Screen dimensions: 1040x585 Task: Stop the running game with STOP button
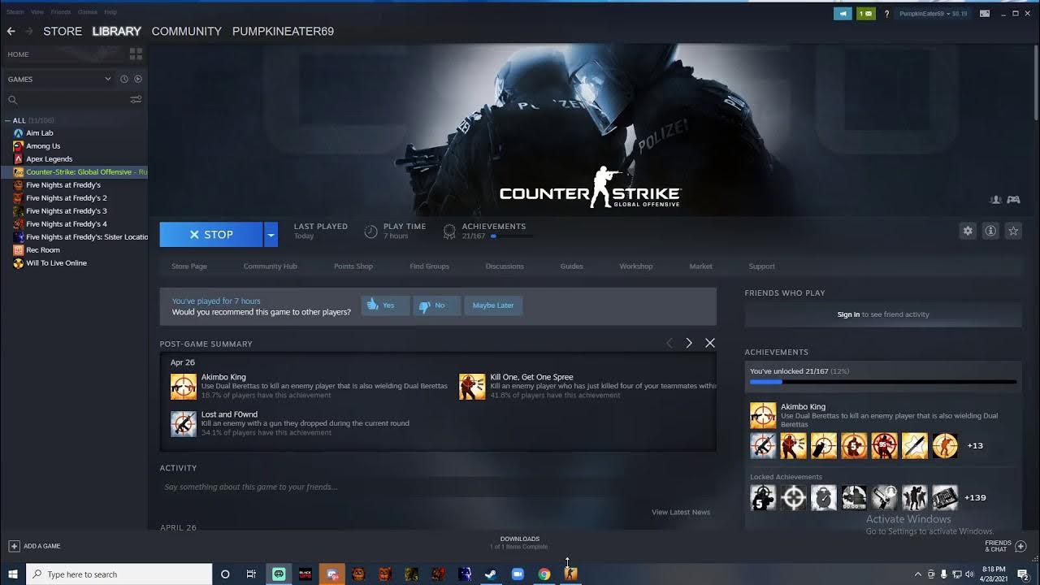[211, 235]
